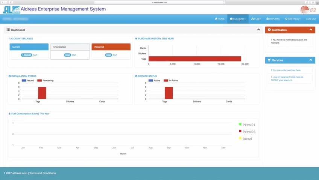This screenshot has height=180, width=319.
Task: Click the Service Status info icon
Action: [136, 76]
